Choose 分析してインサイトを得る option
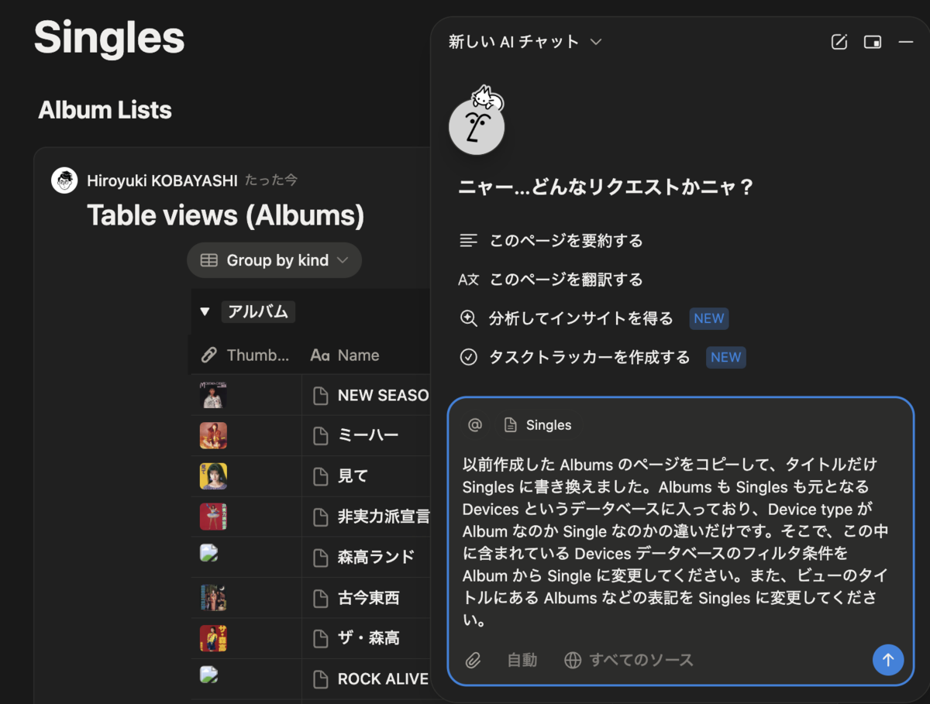 point(580,318)
